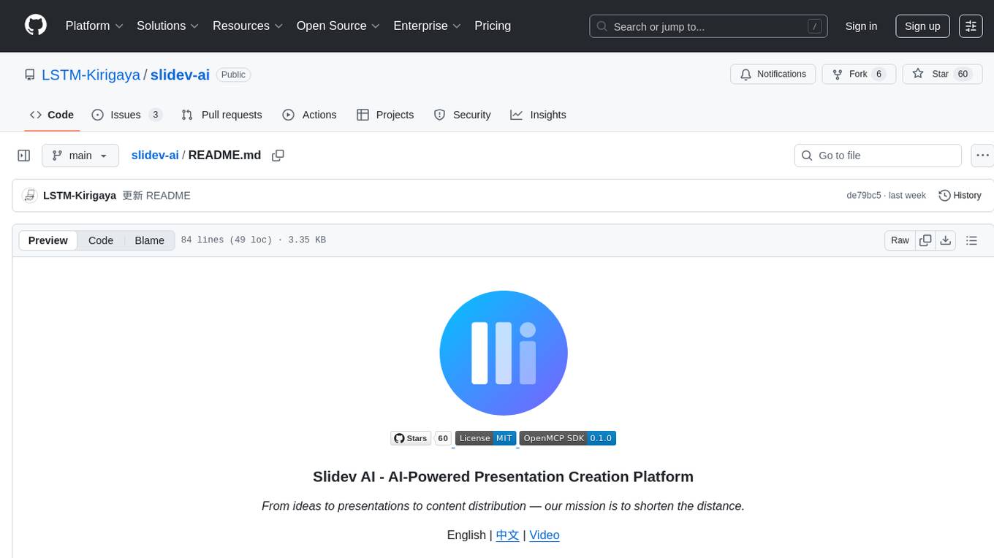Download the raw file
The width and height of the screenshot is (994, 558).
click(946, 240)
